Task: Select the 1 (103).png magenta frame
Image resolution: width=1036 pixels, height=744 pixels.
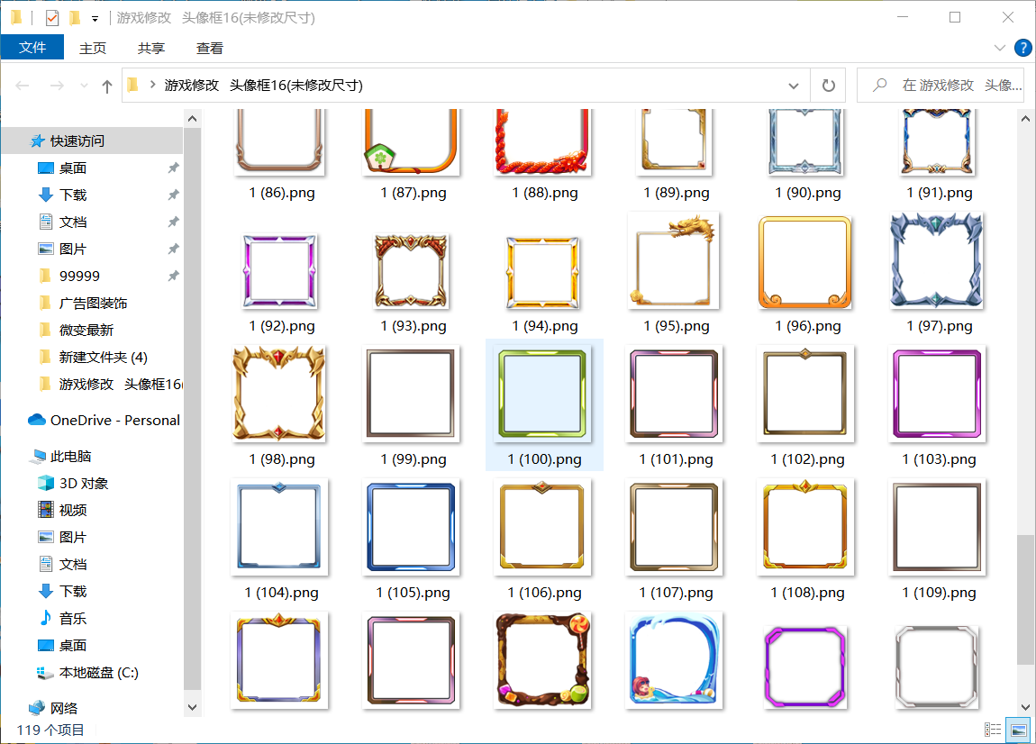Action: click(x=937, y=394)
